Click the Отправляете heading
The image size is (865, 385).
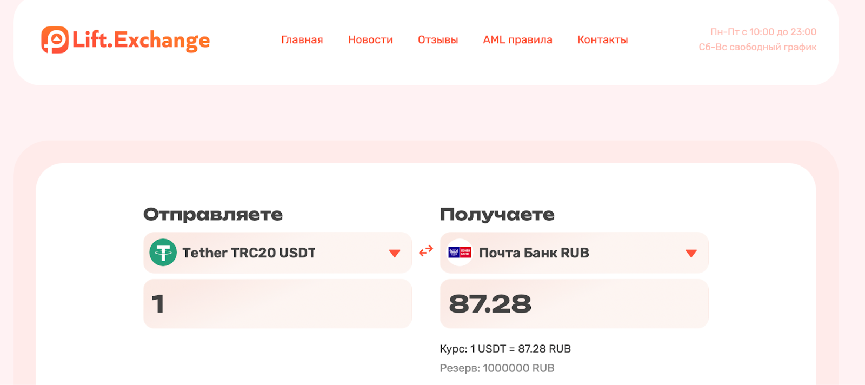(x=213, y=214)
